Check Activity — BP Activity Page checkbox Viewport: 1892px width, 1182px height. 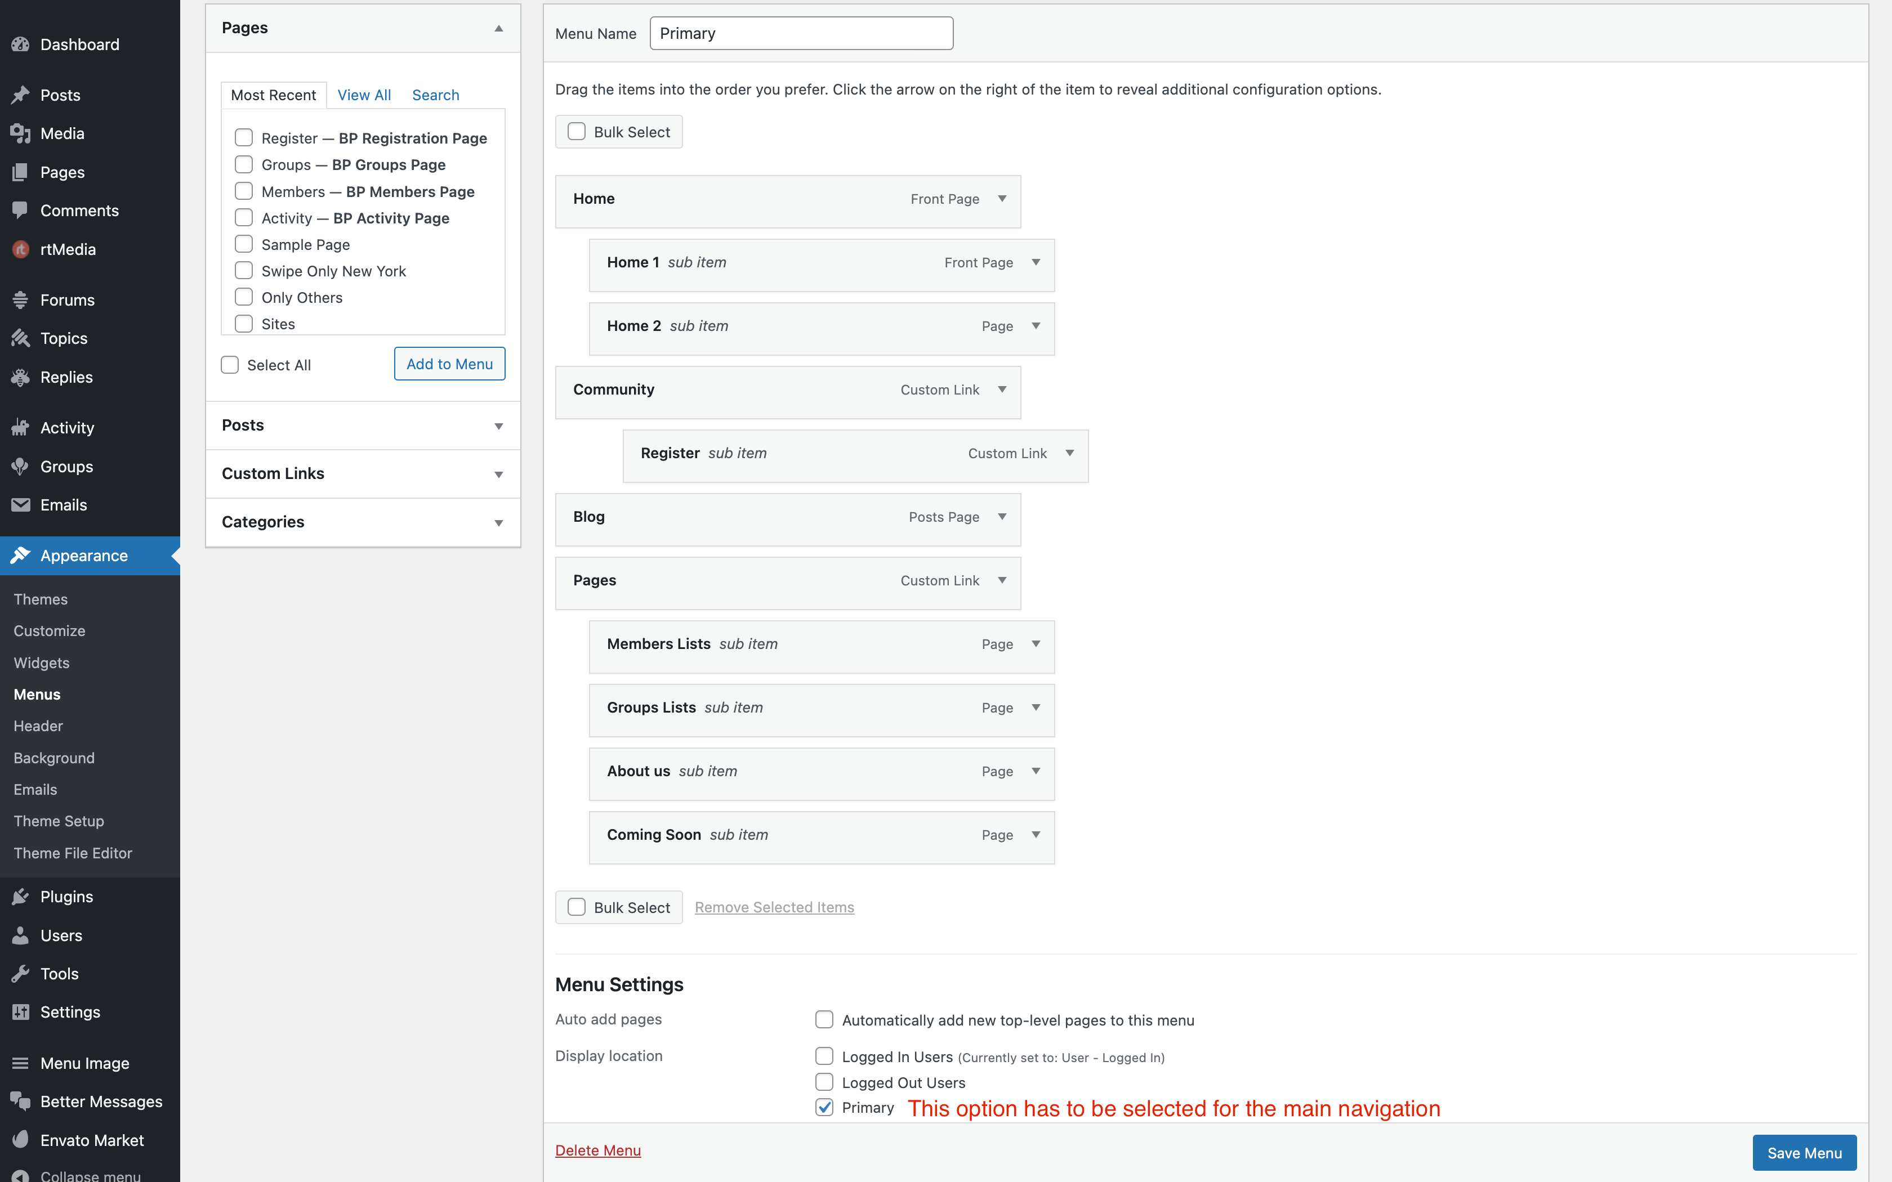(244, 217)
